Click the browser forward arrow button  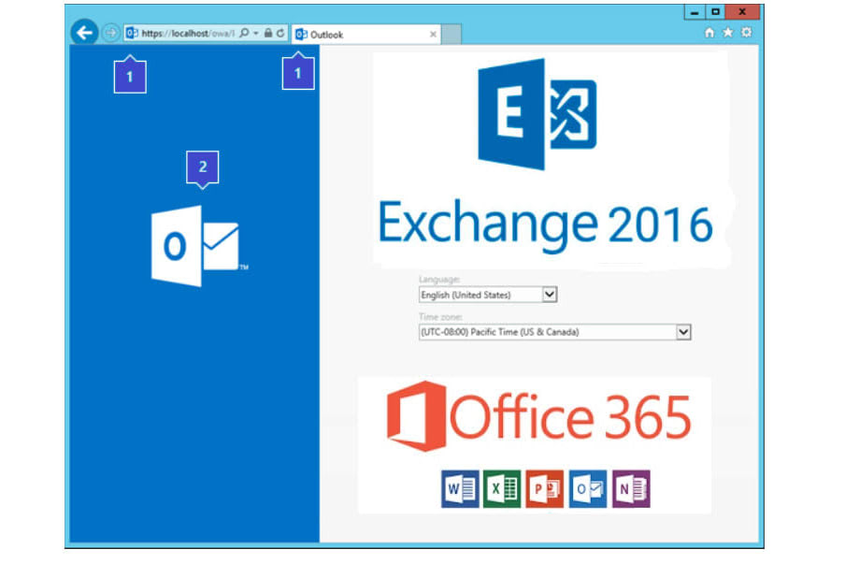(111, 33)
